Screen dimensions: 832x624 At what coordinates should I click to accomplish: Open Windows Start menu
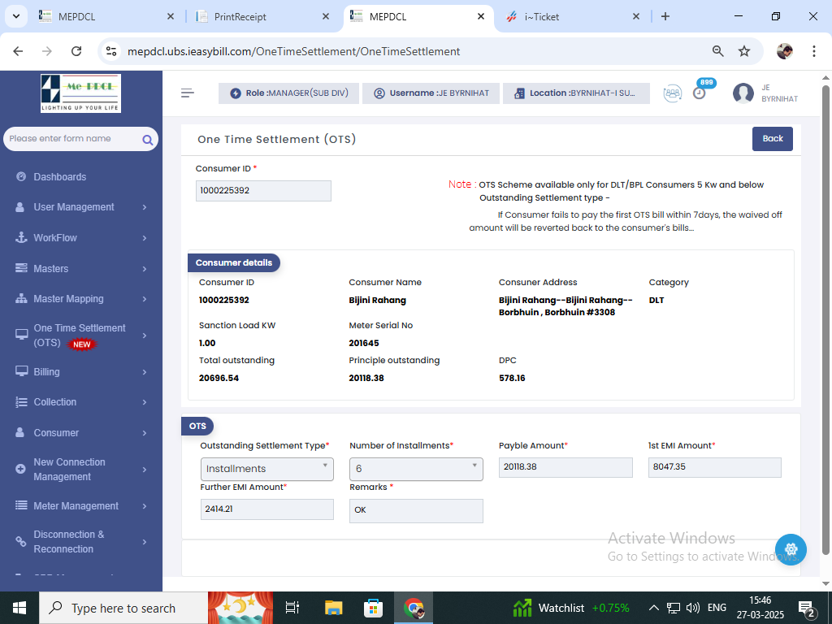(x=19, y=608)
